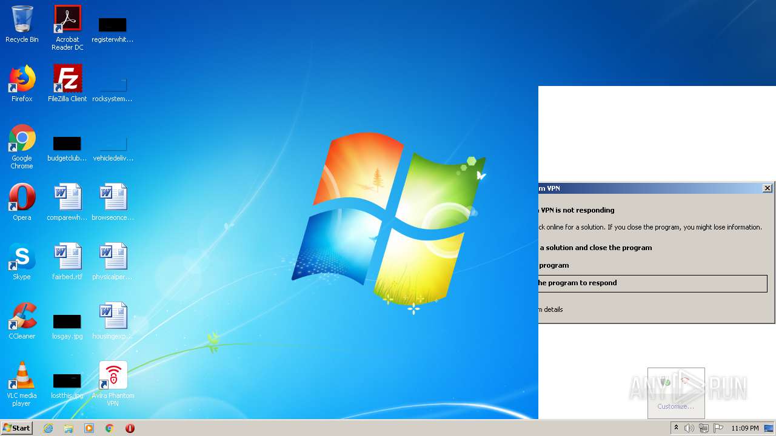Select the physicalper... Word document
The width and height of the screenshot is (776, 436).
113,262
